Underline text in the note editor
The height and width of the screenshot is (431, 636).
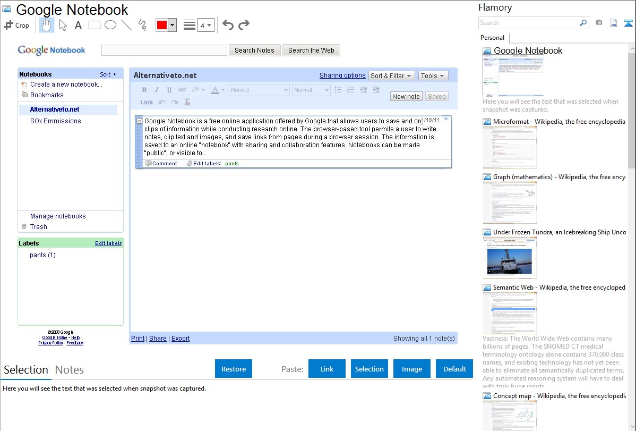tap(169, 90)
